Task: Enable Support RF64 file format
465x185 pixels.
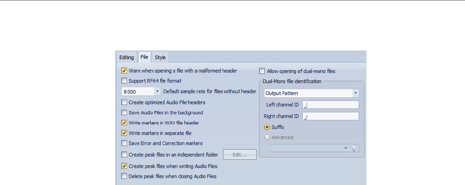Action: (x=124, y=81)
